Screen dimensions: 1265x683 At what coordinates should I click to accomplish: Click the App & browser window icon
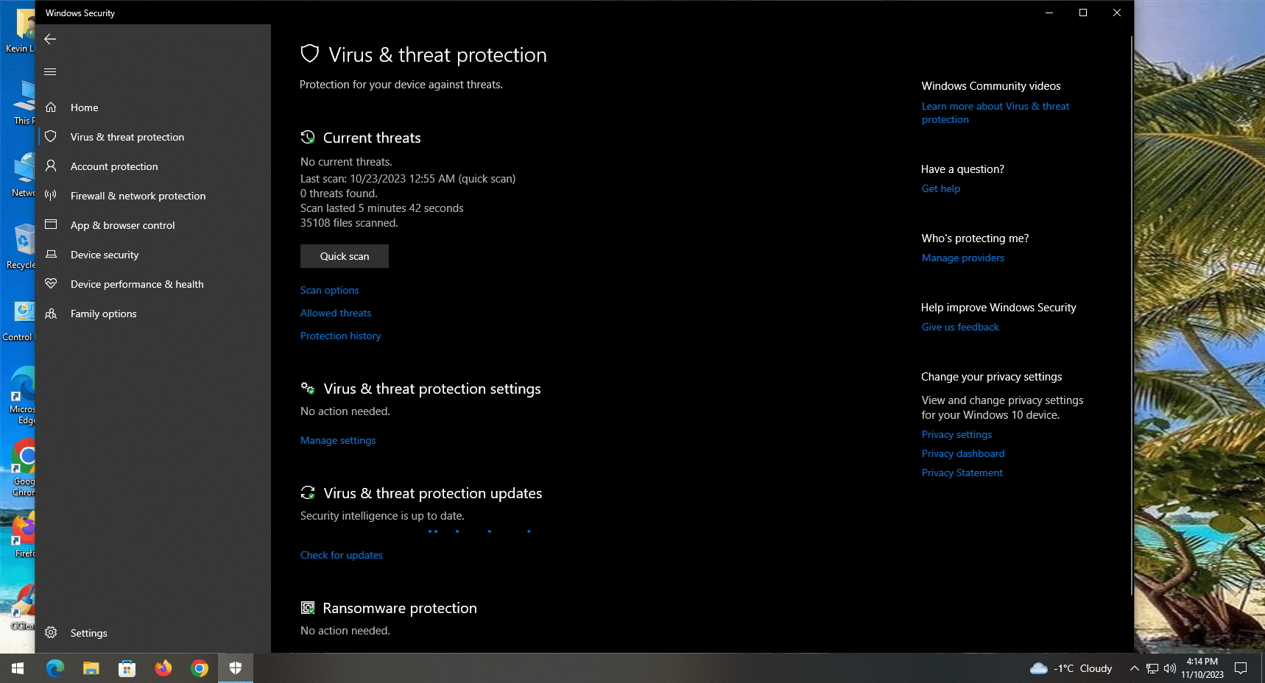[51, 225]
